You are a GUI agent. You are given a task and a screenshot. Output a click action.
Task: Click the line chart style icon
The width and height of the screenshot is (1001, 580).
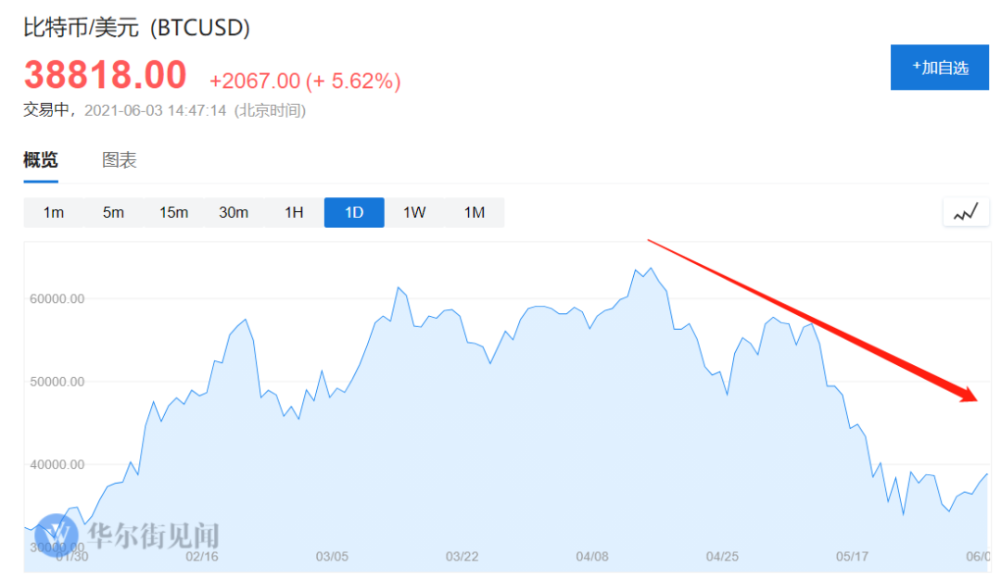[966, 212]
